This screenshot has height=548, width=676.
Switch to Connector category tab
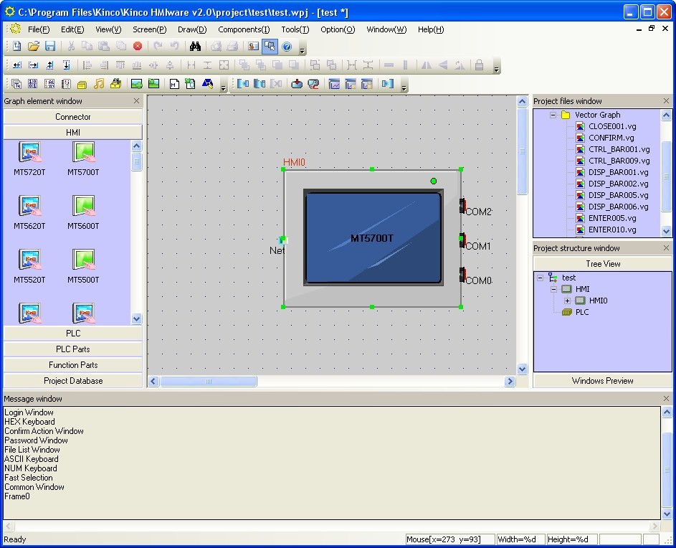73,116
